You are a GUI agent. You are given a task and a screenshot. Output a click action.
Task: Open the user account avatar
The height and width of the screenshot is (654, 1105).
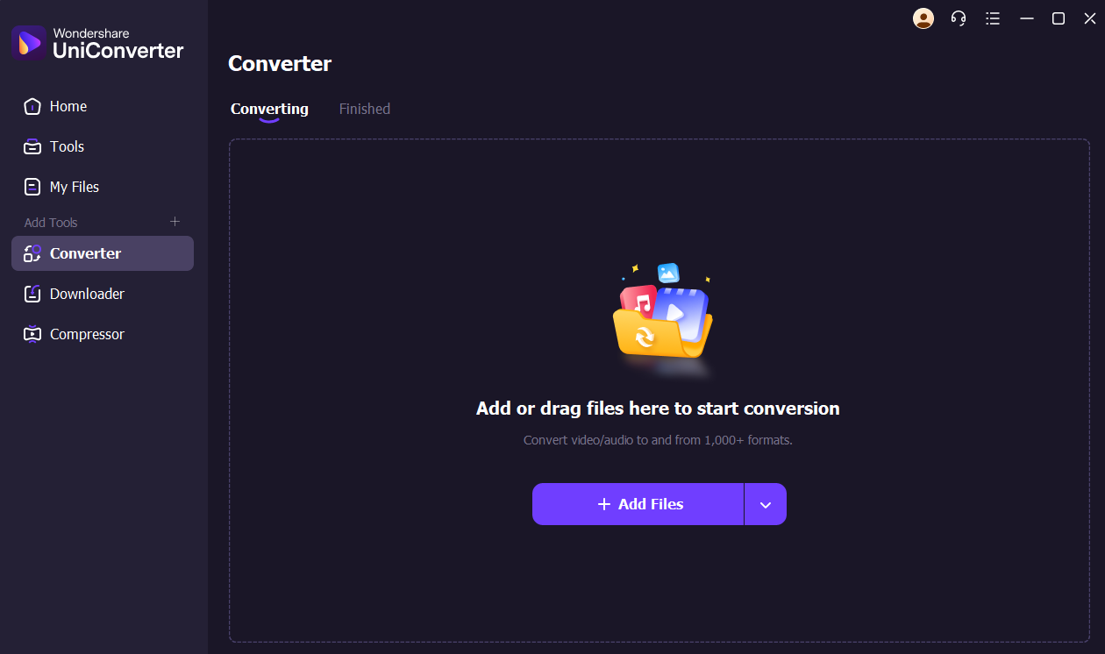923,18
